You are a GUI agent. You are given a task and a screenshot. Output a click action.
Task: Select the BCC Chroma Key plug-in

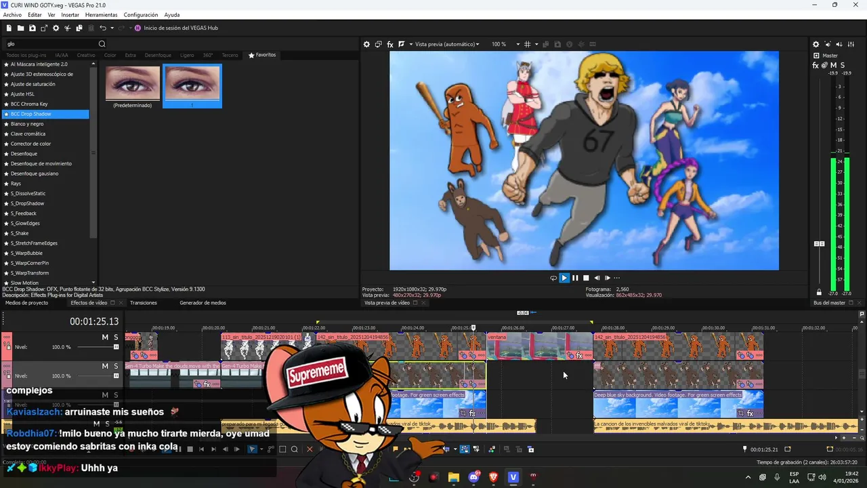pyautogui.click(x=29, y=104)
